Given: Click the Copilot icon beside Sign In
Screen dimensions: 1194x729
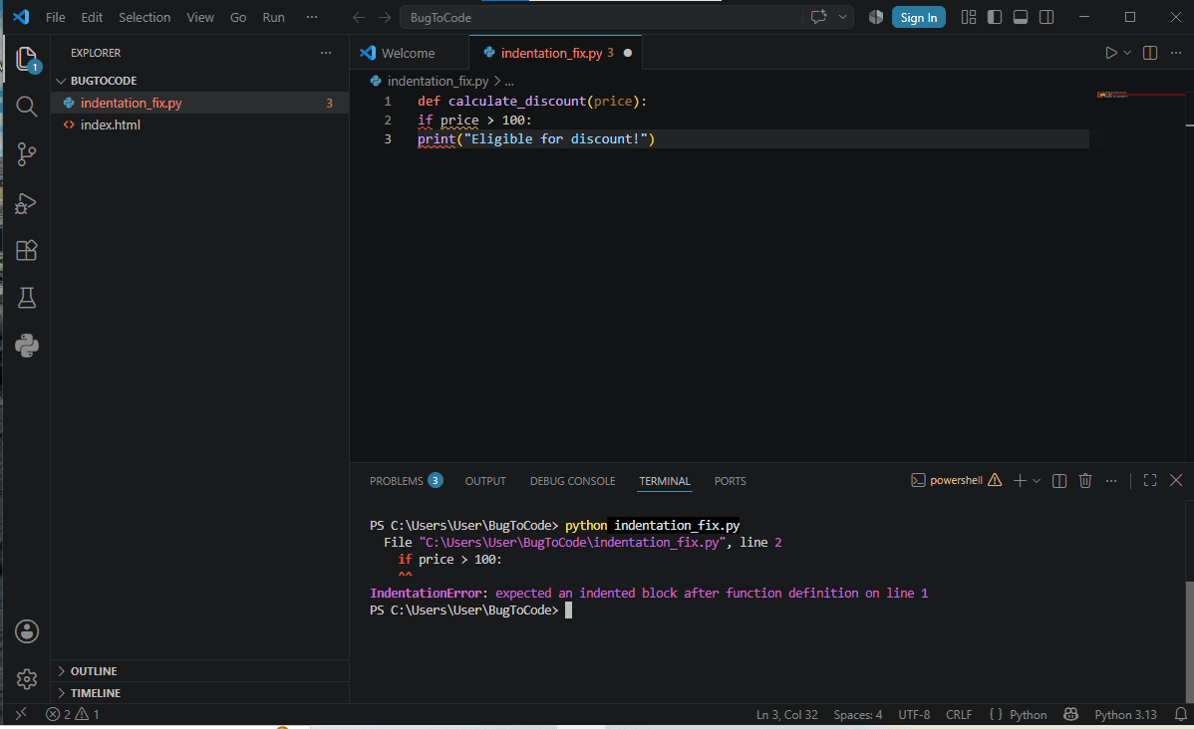Looking at the screenshot, I should 876,17.
